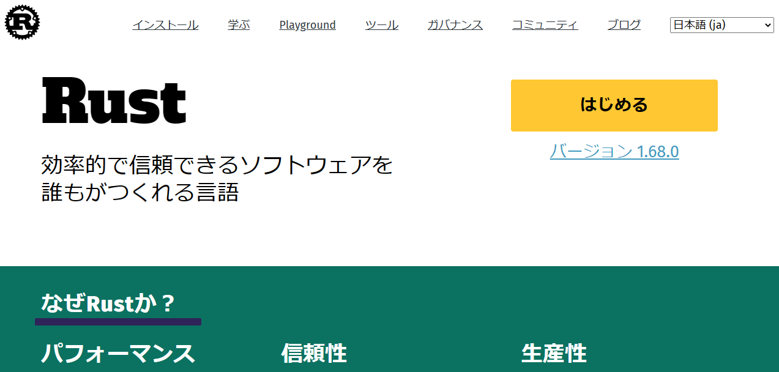The width and height of the screenshot is (779, 372).
Task: Select the 生産性 heading
Action: (x=554, y=354)
